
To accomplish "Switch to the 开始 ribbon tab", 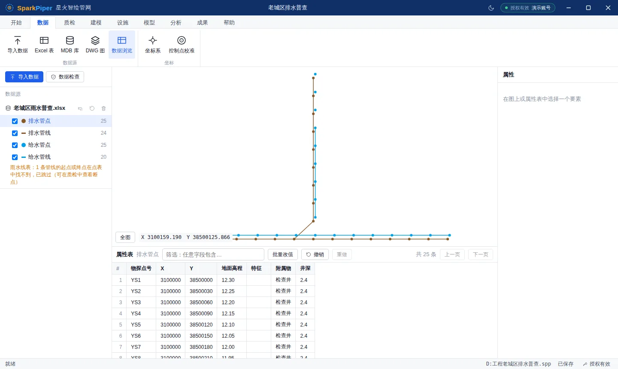I will click(x=16, y=23).
